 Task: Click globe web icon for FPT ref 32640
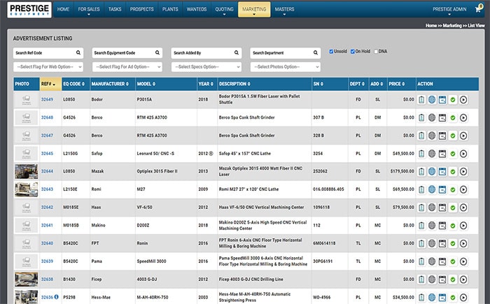pyautogui.click(x=432, y=243)
